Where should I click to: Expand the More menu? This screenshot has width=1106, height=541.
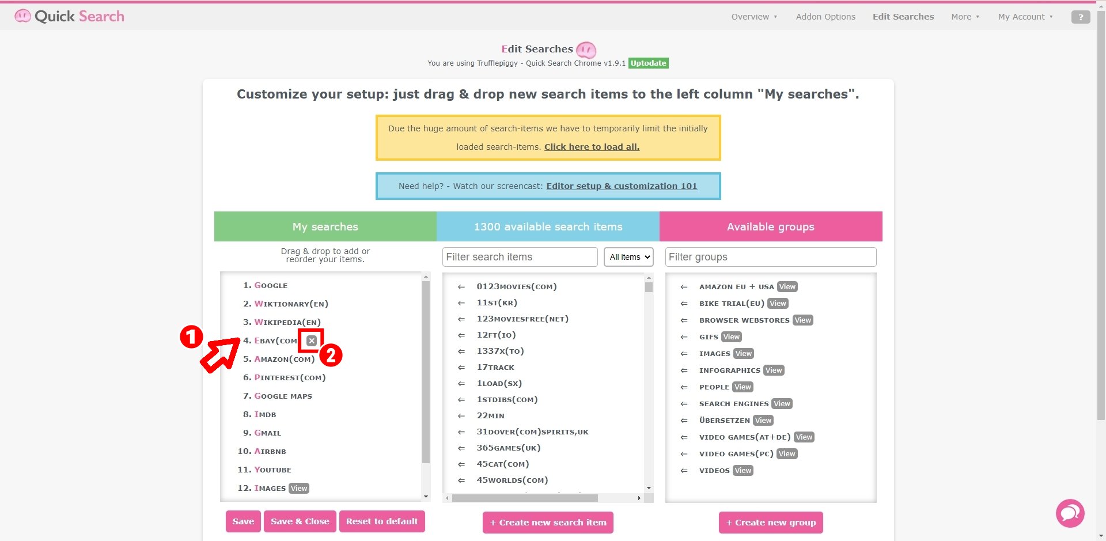965,17
